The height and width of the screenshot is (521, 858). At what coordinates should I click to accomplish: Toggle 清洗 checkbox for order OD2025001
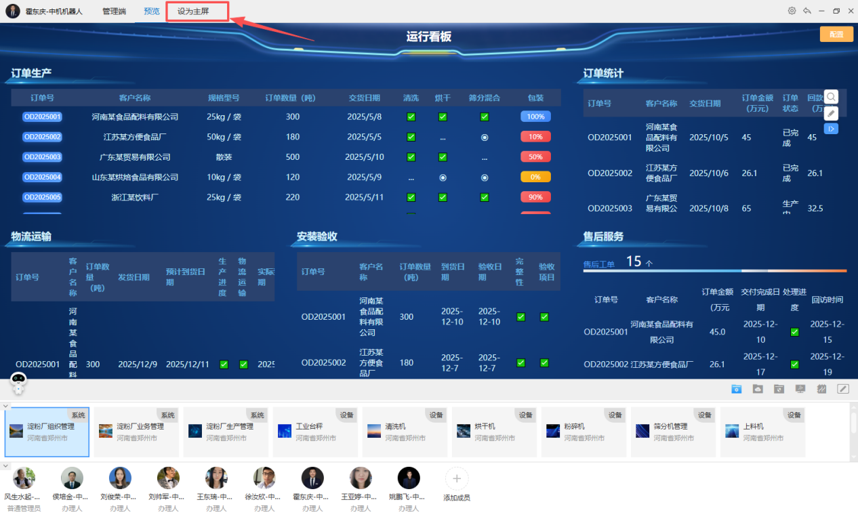[411, 117]
